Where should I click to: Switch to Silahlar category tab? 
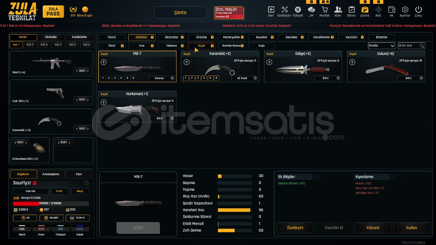142,37
